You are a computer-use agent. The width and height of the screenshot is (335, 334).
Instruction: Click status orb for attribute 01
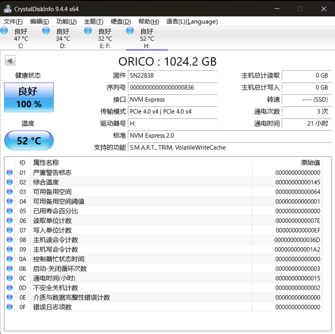point(10,172)
